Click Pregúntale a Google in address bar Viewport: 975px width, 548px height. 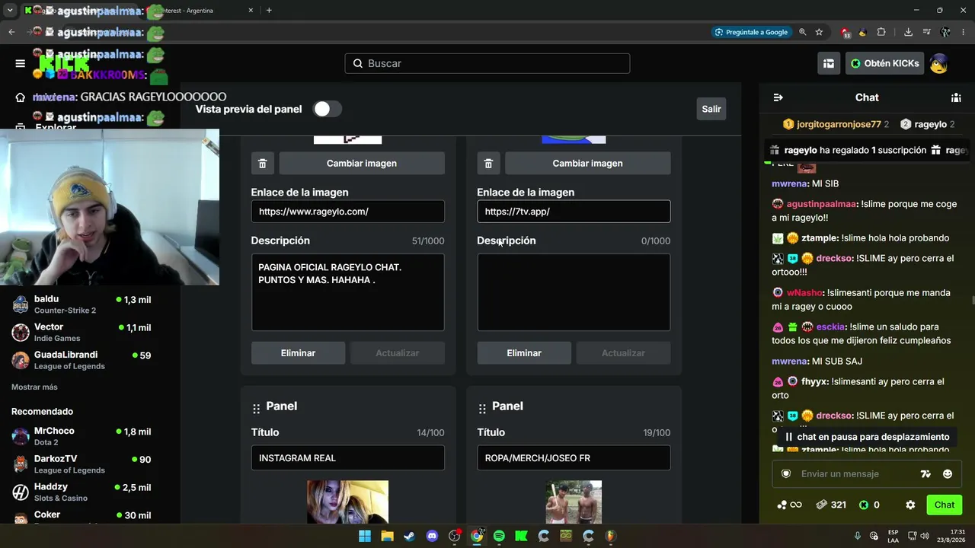tap(751, 32)
